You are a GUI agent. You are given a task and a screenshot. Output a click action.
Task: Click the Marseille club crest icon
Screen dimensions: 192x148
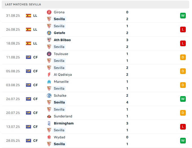tap(49, 82)
